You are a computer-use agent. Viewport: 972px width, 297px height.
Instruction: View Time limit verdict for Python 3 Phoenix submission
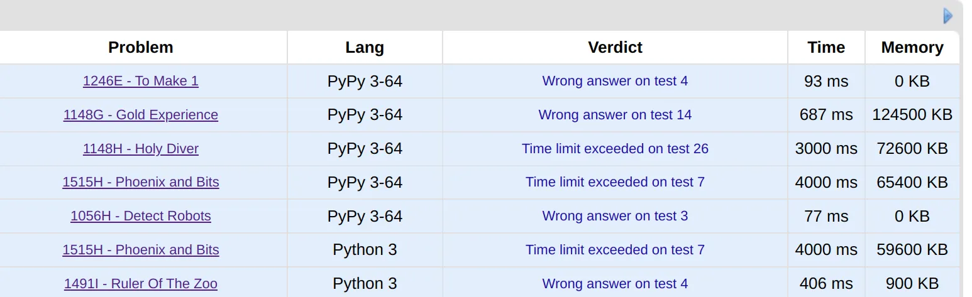615,250
